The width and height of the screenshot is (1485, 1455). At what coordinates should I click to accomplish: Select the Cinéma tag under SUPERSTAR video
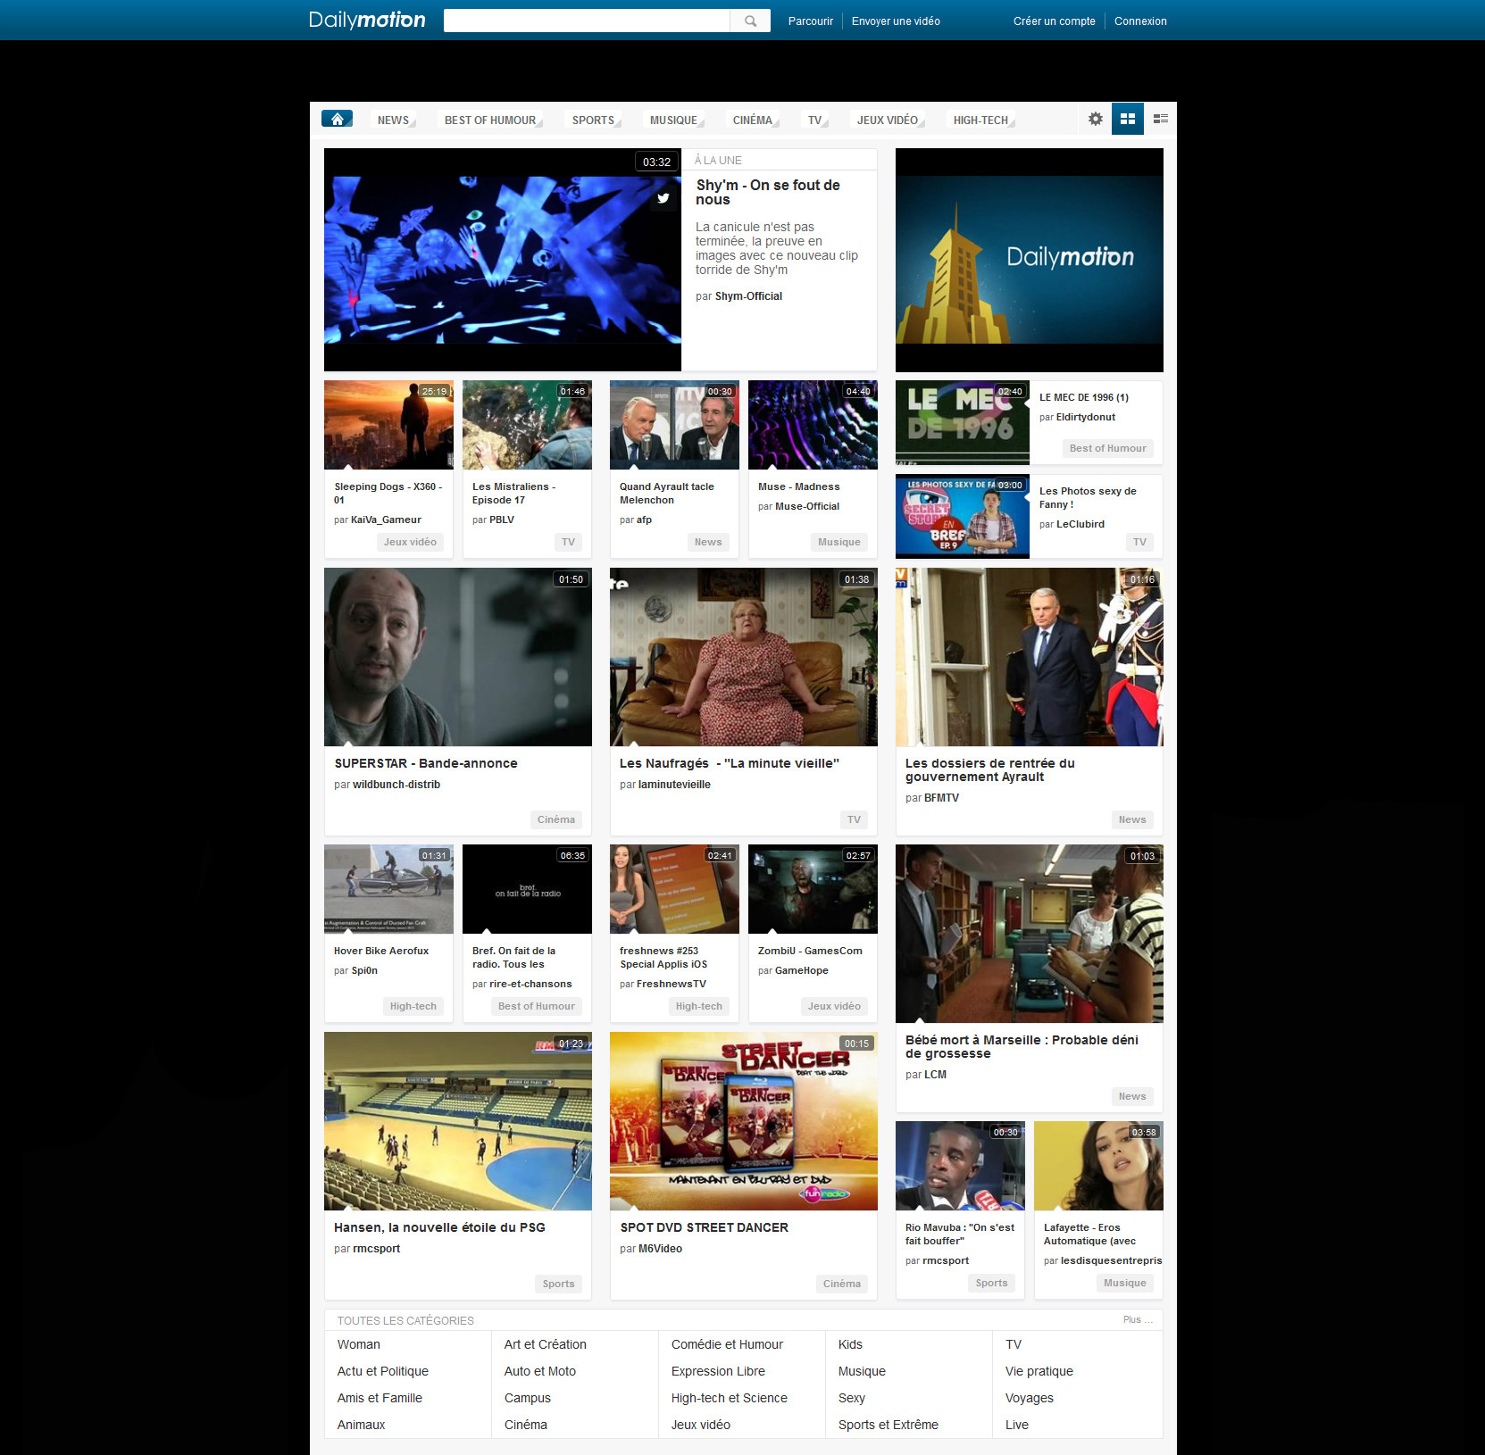[555, 819]
